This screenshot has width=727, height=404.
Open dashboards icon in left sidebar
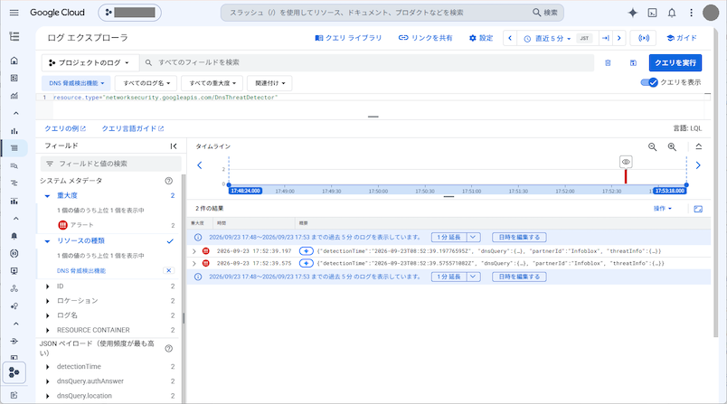(x=14, y=78)
